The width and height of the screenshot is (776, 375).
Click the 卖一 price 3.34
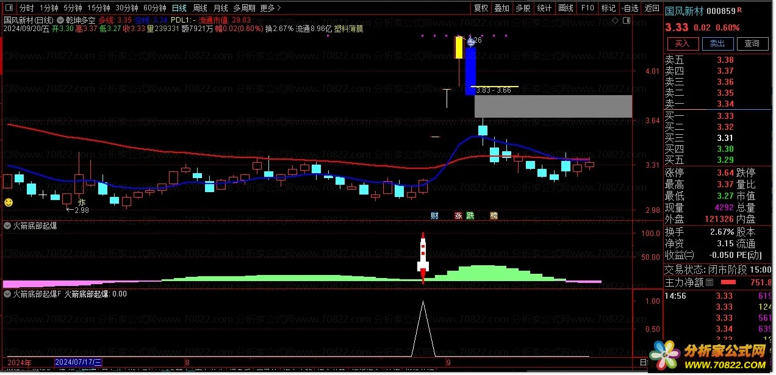(725, 104)
